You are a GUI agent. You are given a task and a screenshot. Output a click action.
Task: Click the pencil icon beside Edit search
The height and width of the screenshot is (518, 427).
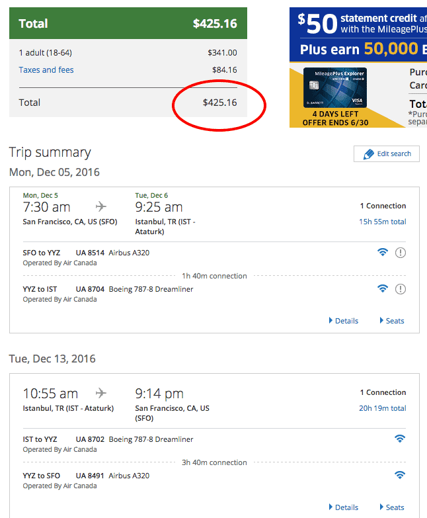coord(368,154)
